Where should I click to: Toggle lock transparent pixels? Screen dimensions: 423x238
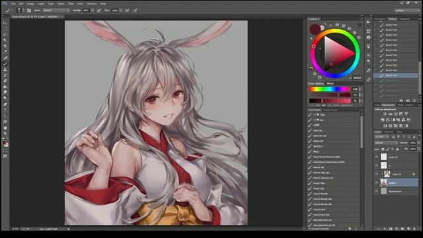click(x=383, y=149)
